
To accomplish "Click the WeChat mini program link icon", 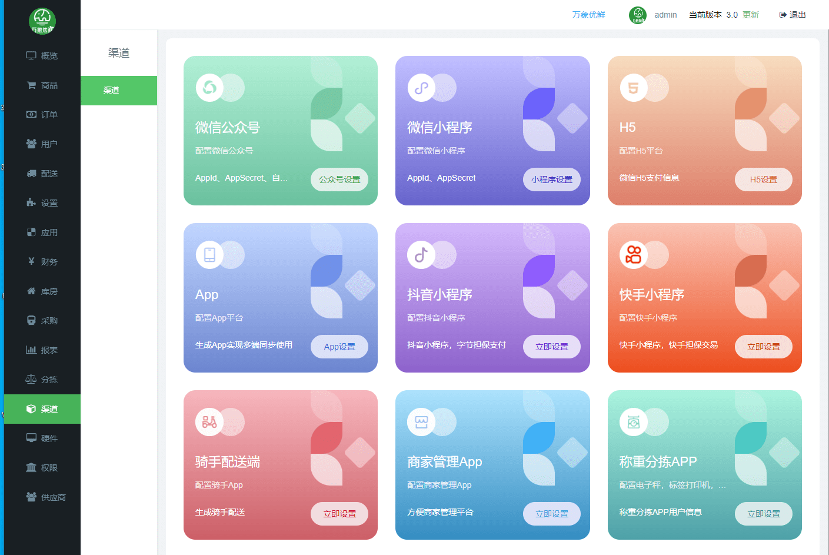I will pyautogui.click(x=421, y=88).
